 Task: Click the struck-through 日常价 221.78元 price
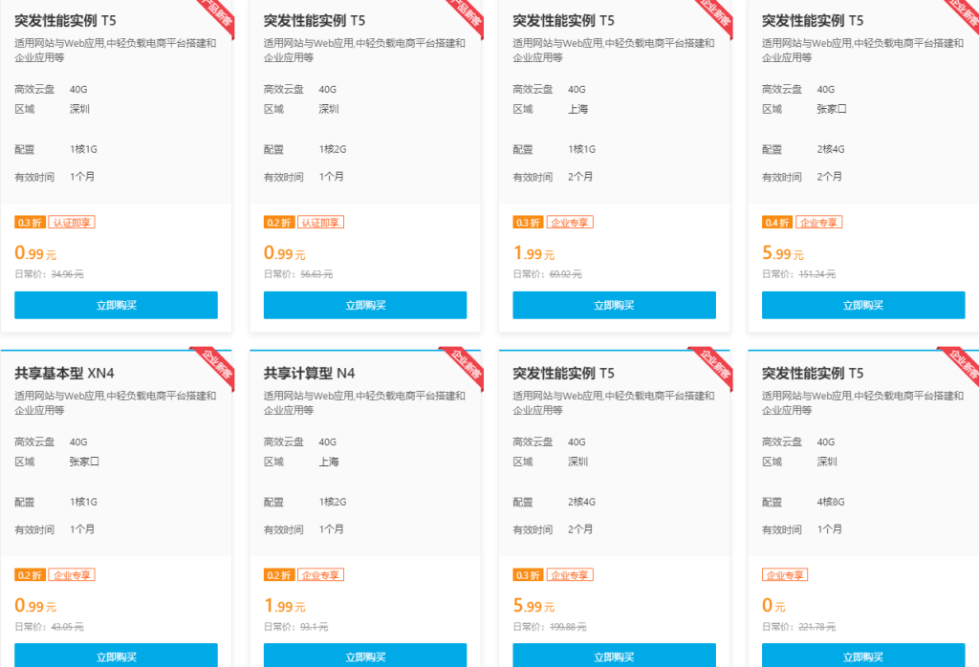[x=816, y=627]
